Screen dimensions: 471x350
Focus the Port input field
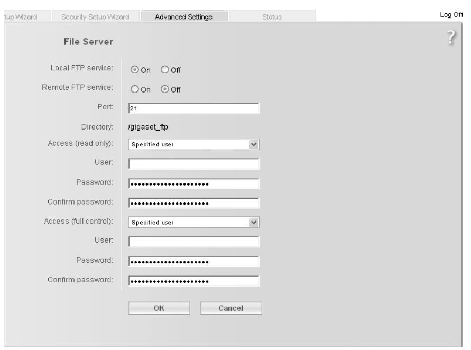click(194, 109)
